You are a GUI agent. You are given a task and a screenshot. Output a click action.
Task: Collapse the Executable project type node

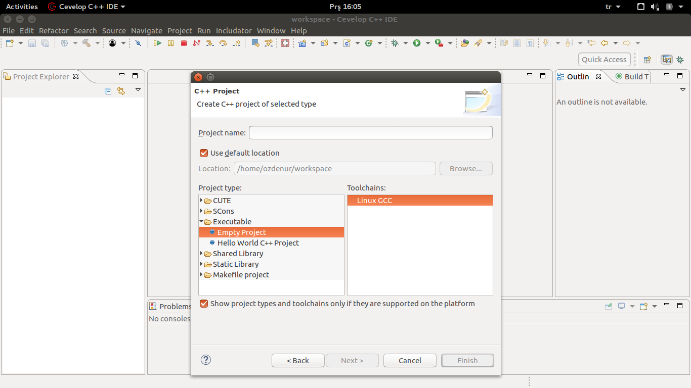tap(201, 222)
